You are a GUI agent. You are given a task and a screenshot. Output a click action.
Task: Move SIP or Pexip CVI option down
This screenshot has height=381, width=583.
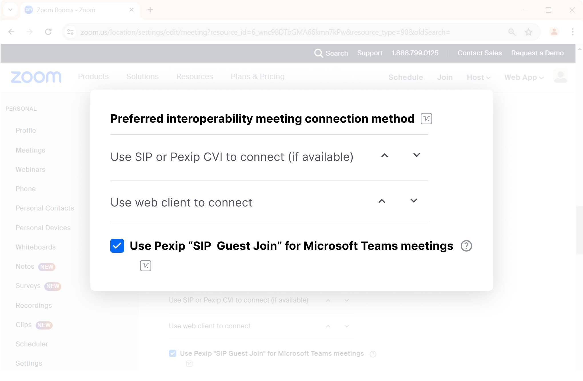(417, 155)
